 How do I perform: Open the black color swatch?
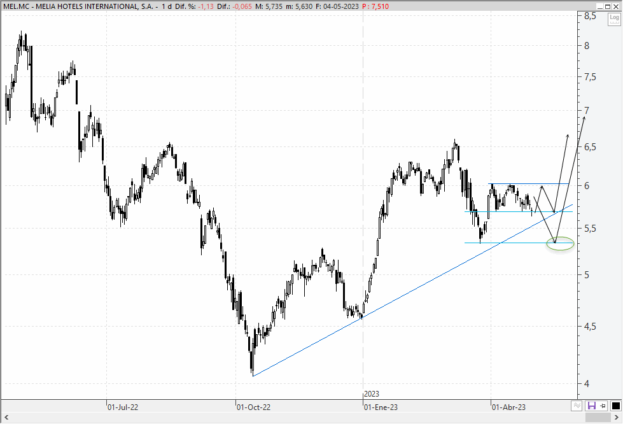(615, 406)
